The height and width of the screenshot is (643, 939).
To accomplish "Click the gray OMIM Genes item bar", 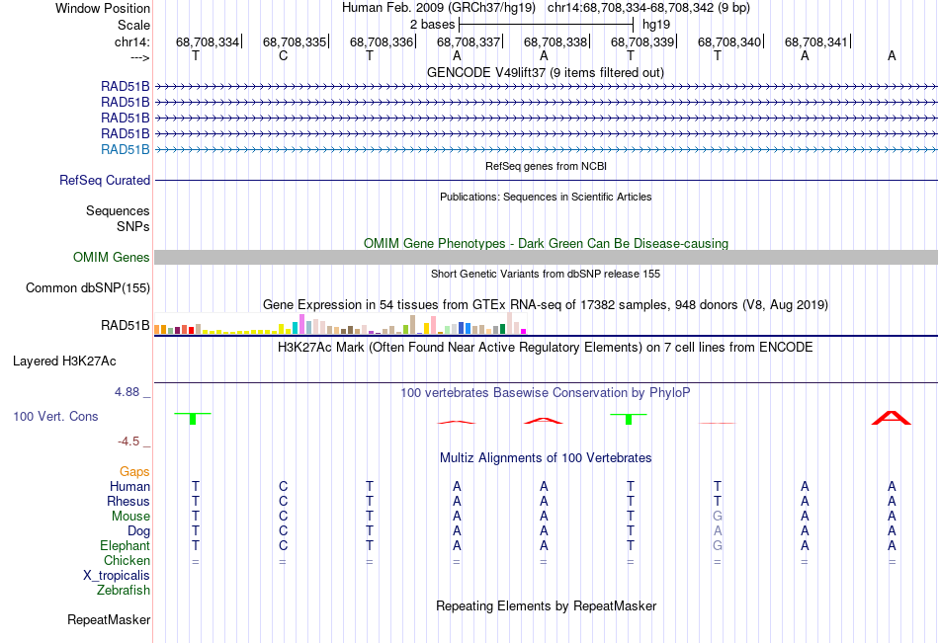I will point(546,258).
